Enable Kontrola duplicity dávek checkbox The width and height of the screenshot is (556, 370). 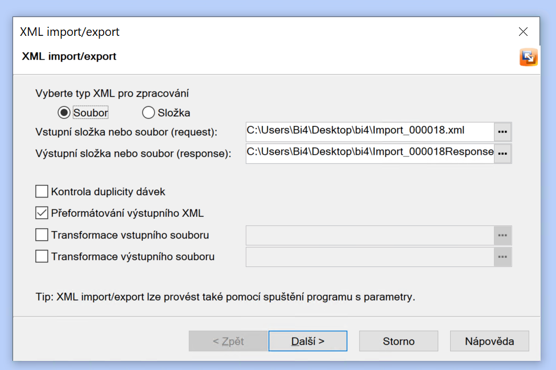click(x=42, y=192)
